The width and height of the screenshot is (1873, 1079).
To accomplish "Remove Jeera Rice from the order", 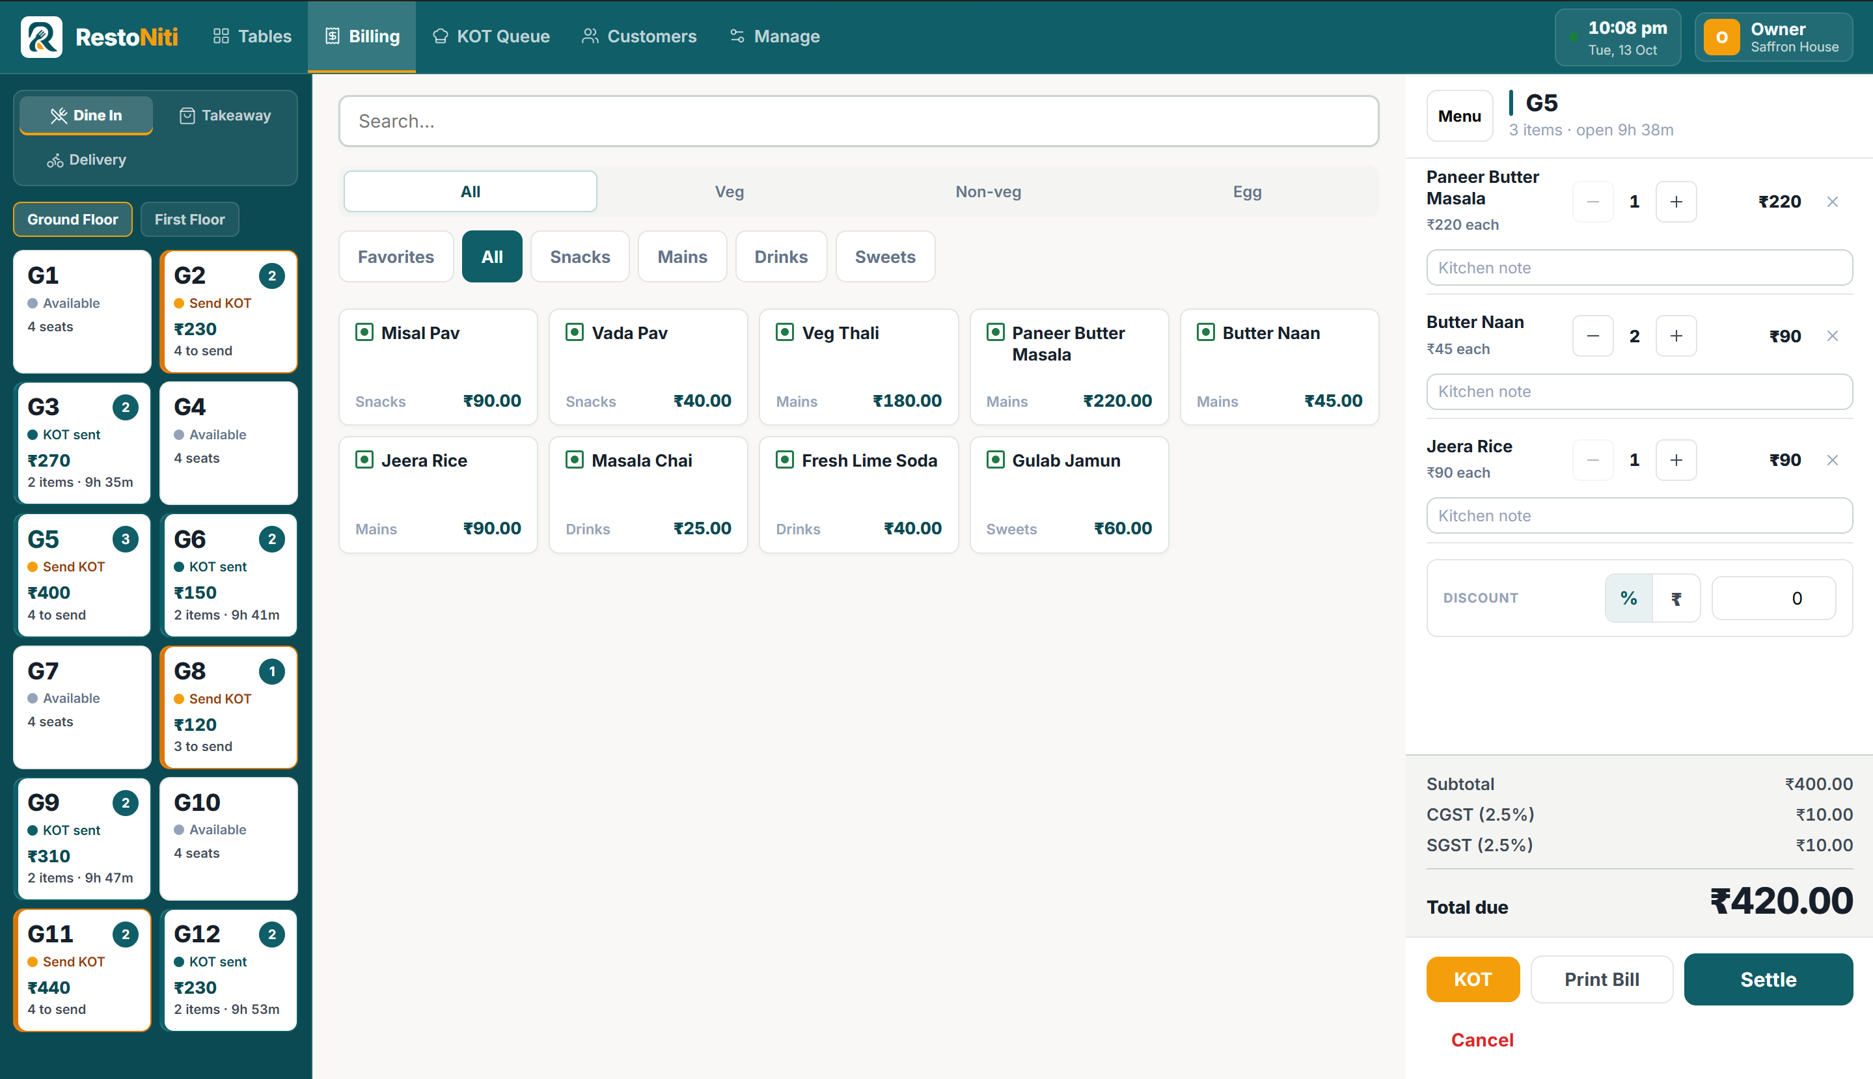I will [x=1832, y=460].
